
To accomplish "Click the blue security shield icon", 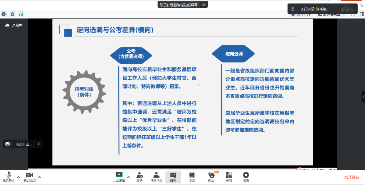I will coord(12,14).
